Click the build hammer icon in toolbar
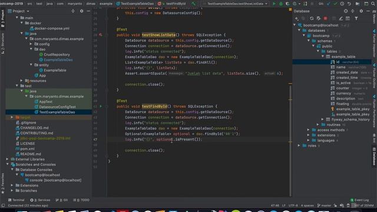The width and height of the screenshot is (377, 212). click(194, 4)
